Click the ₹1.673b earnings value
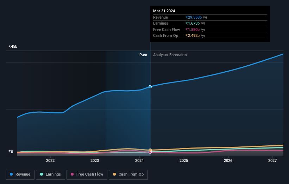This screenshot has width=289, height=184. coord(193,23)
